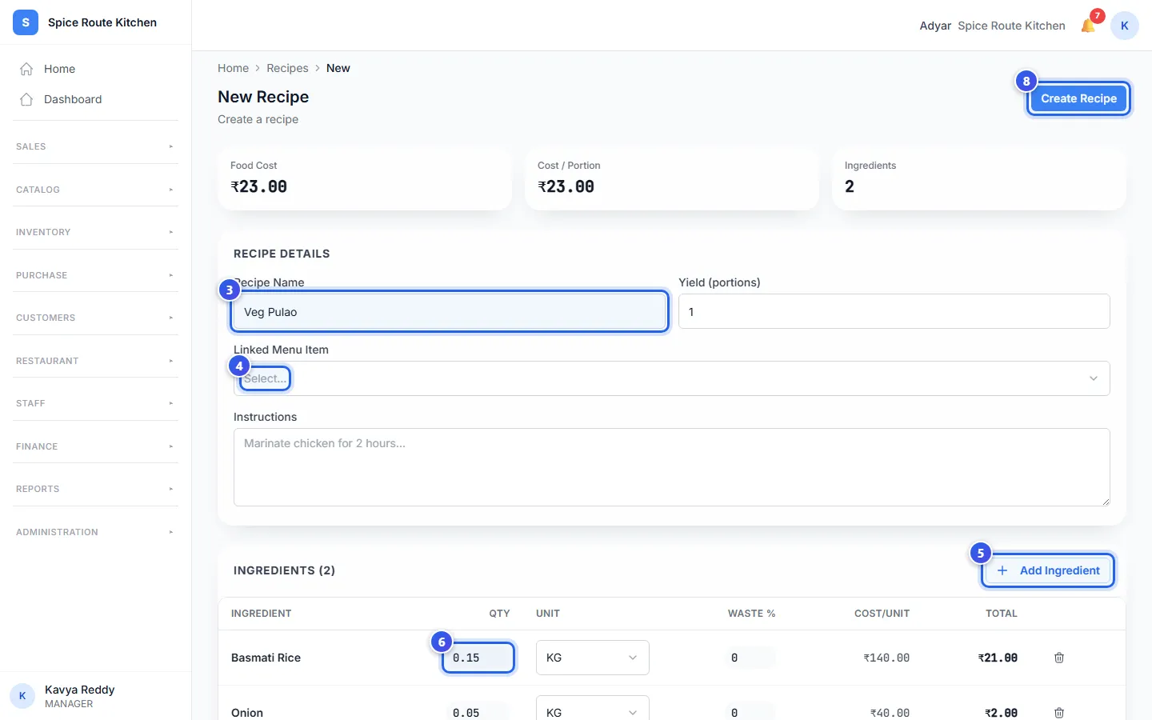Expand the Finance sidebar section
The height and width of the screenshot is (720, 1152).
(x=95, y=446)
